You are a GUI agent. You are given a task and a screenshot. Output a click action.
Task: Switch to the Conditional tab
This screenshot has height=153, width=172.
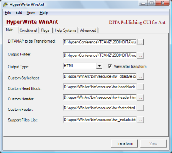pyautogui.click(x=28, y=30)
